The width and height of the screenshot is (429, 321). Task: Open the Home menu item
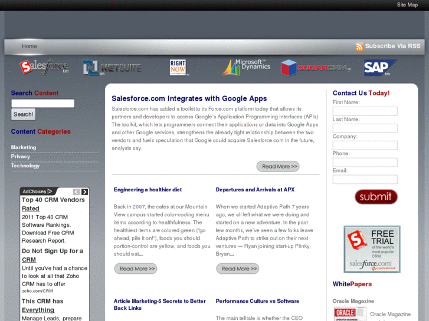point(30,46)
